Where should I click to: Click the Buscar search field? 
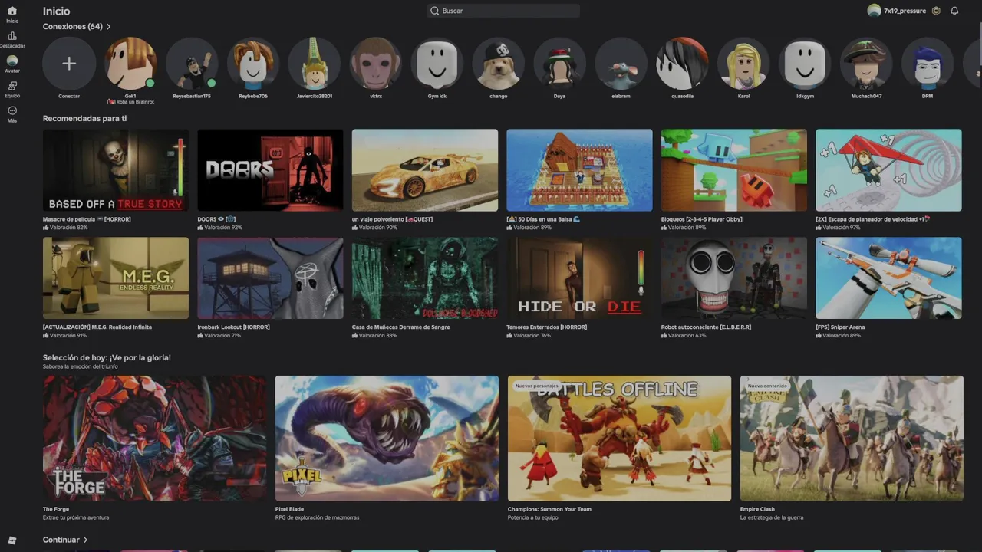pyautogui.click(x=503, y=11)
